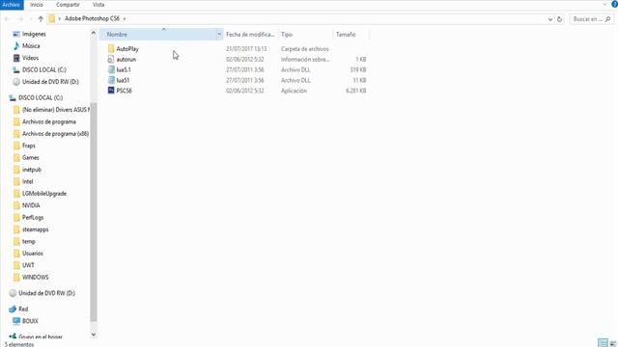Select the lua51 DLL file icon

pyautogui.click(x=111, y=80)
